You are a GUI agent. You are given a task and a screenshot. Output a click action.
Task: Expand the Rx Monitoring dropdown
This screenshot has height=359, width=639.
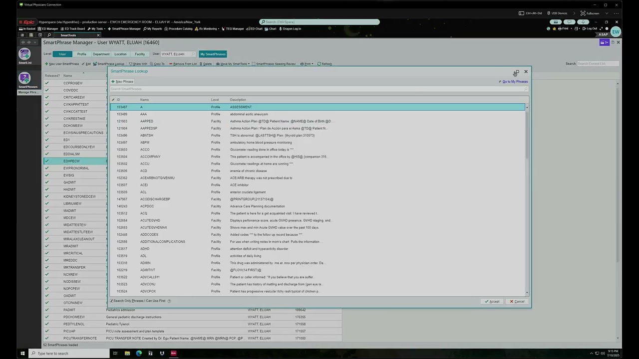207,29
